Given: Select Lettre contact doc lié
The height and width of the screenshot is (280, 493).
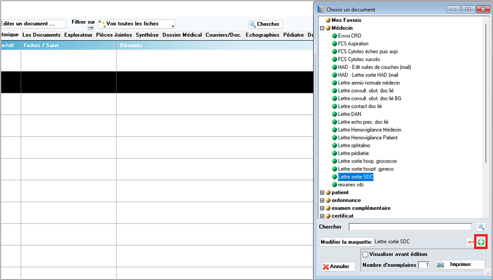Looking at the screenshot, I should coord(360,106).
